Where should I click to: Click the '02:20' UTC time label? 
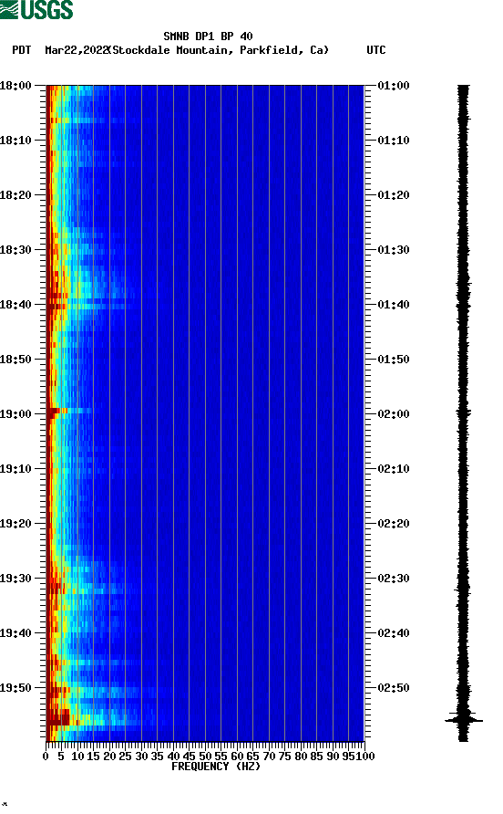tap(394, 524)
